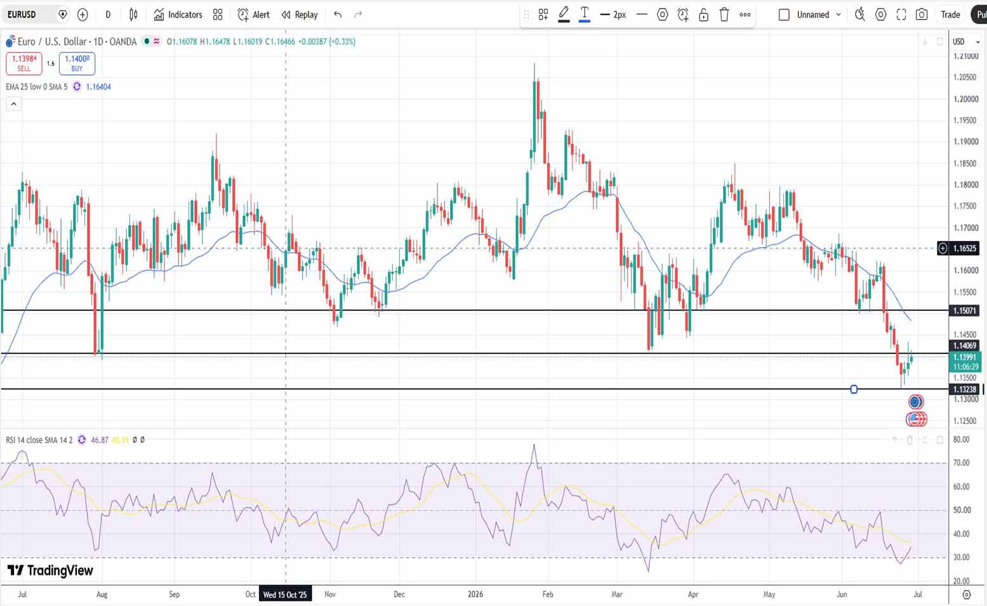Image resolution: width=987 pixels, height=606 pixels.
Task: Delete the selected drawing with trash icon
Action: point(724,14)
